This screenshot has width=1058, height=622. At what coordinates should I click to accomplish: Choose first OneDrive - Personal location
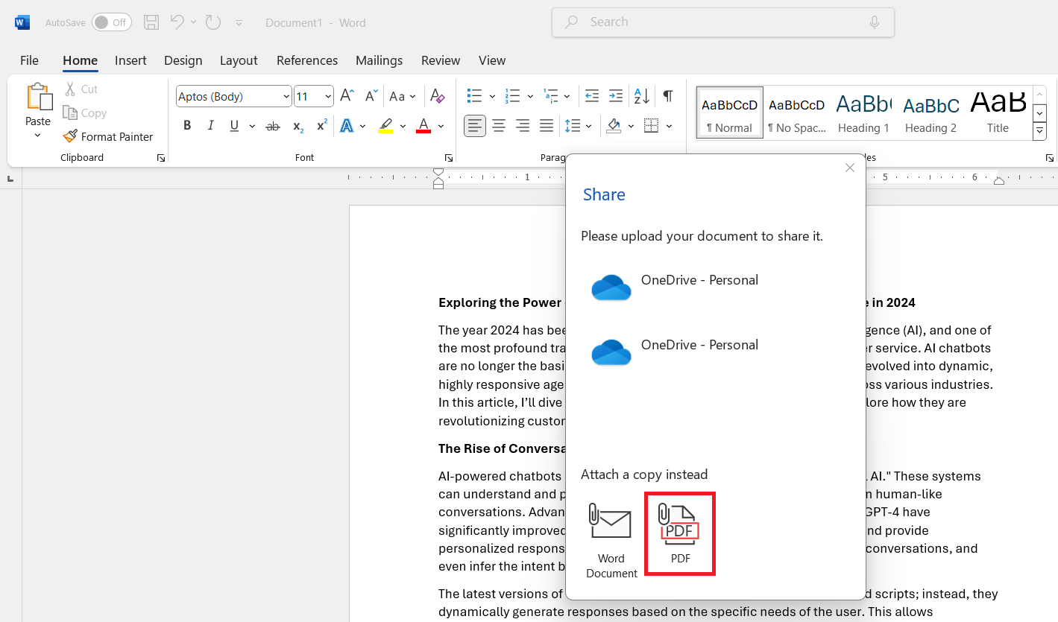click(675, 288)
